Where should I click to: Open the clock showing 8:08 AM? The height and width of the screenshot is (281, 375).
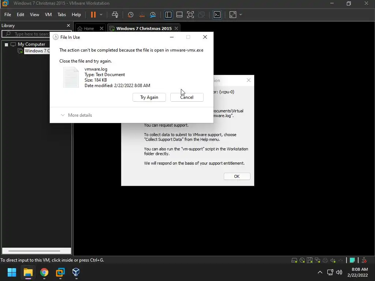tap(357, 272)
